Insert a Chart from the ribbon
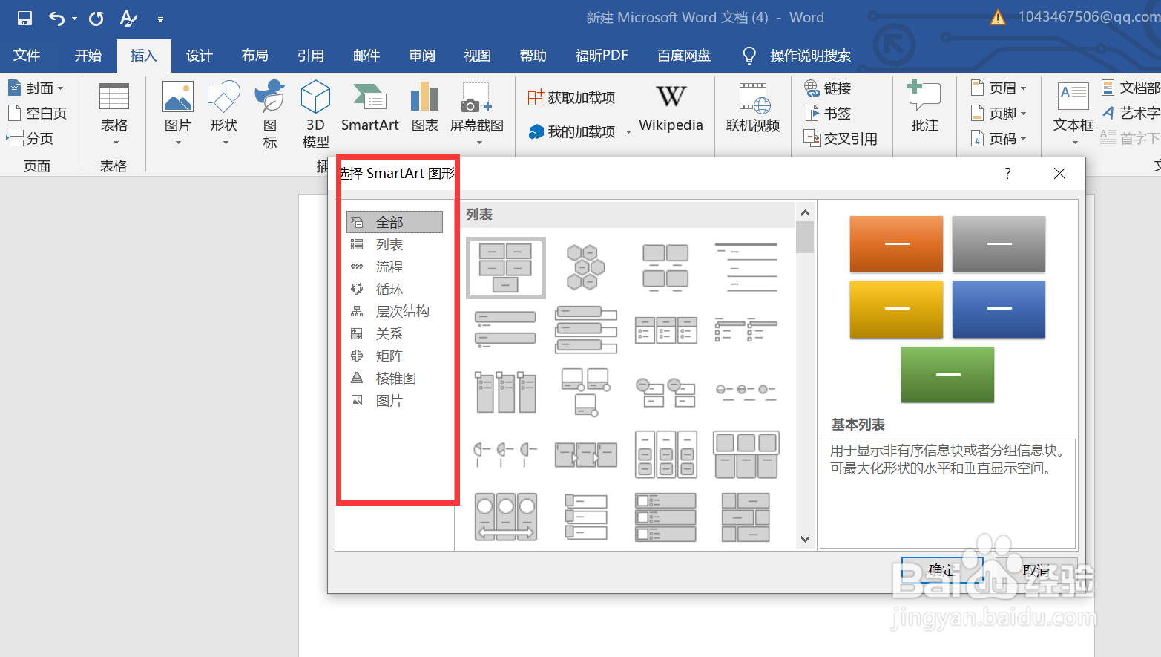This screenshot has width=1161, height=657. pos(425,107)
